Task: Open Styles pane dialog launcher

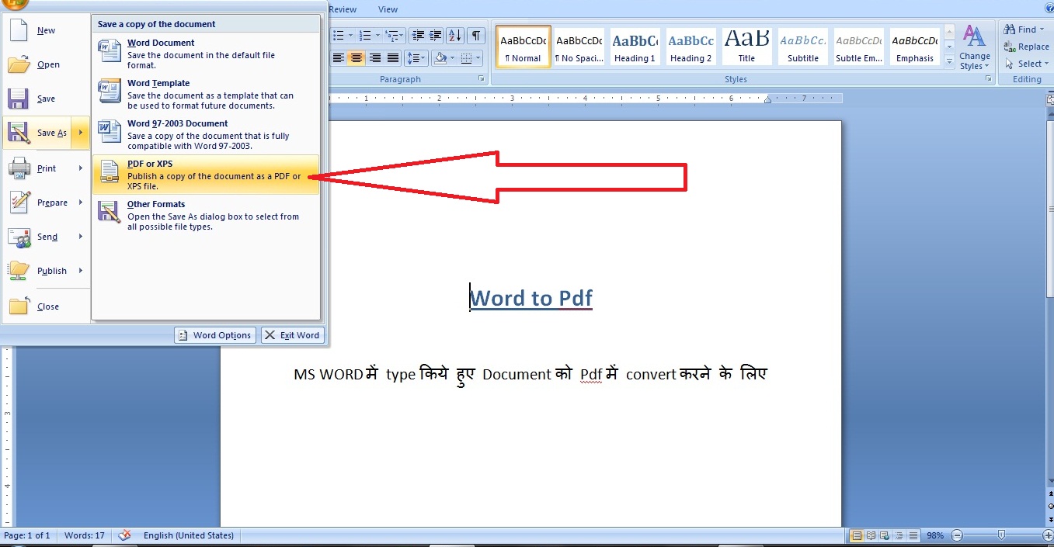Action: tap(989, 79)
